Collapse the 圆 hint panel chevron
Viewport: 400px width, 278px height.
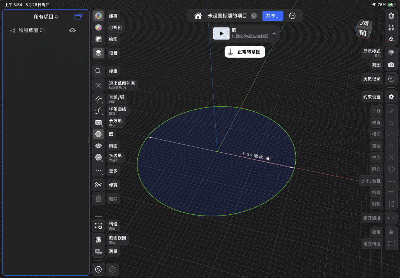(x=274, y=34)
